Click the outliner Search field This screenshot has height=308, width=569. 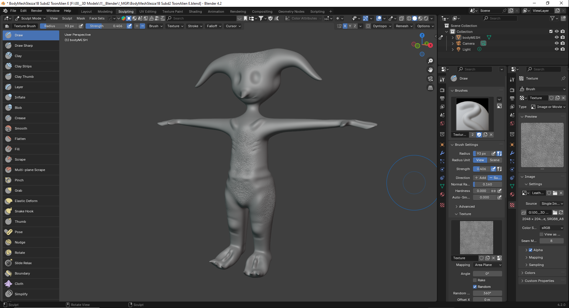pyautogui.click(x=500, y=18)
